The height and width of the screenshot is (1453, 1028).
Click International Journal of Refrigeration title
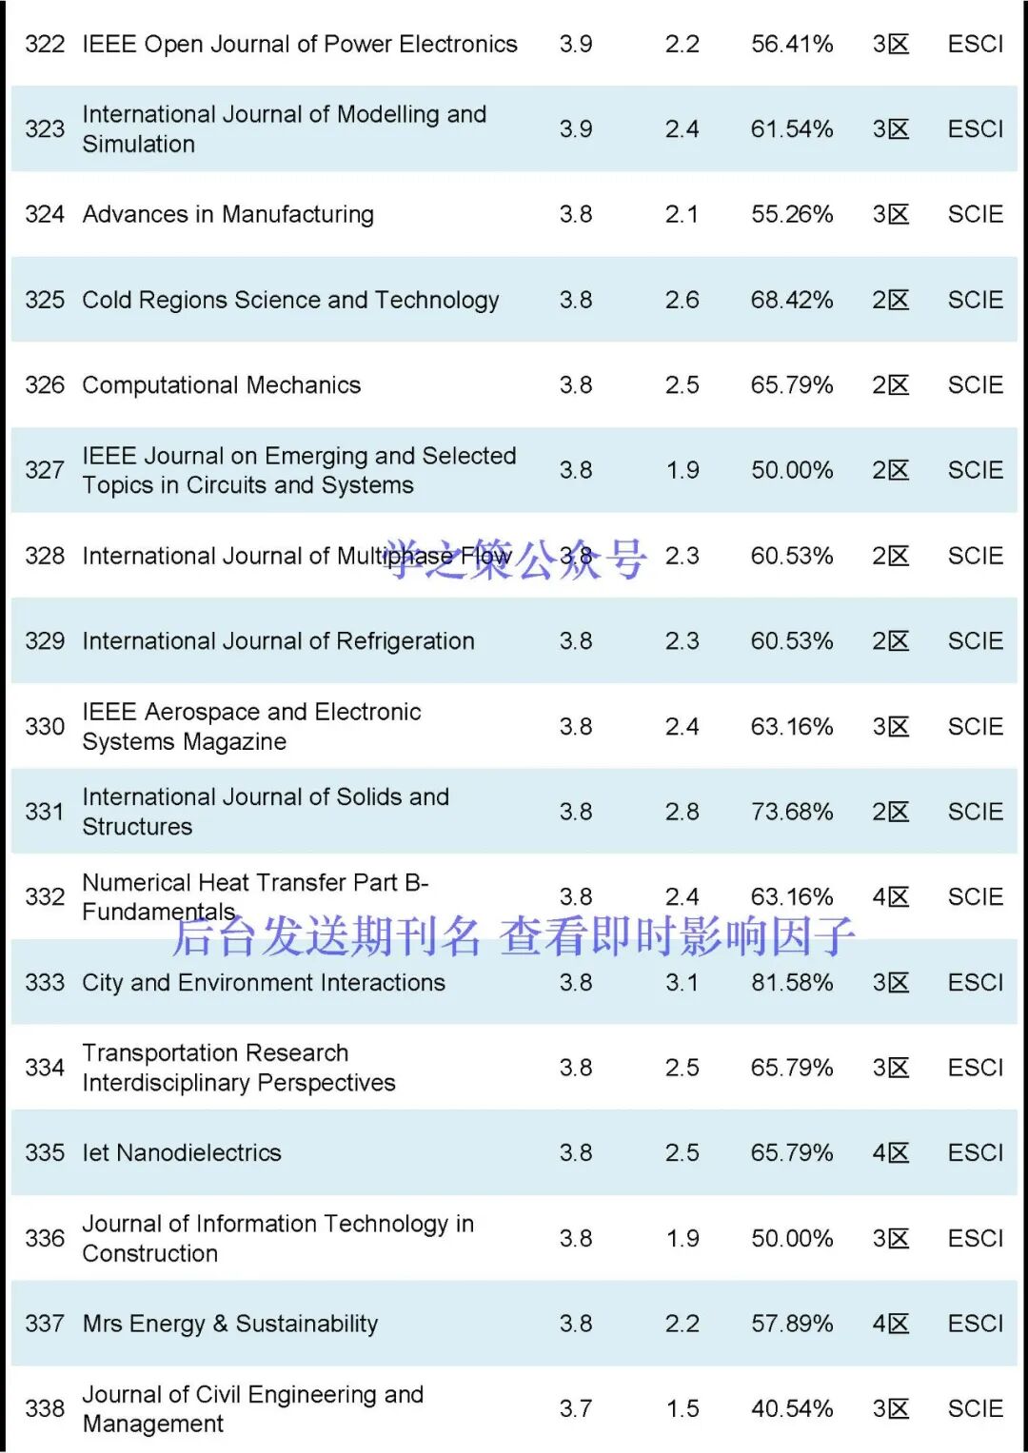pos(278,641)
